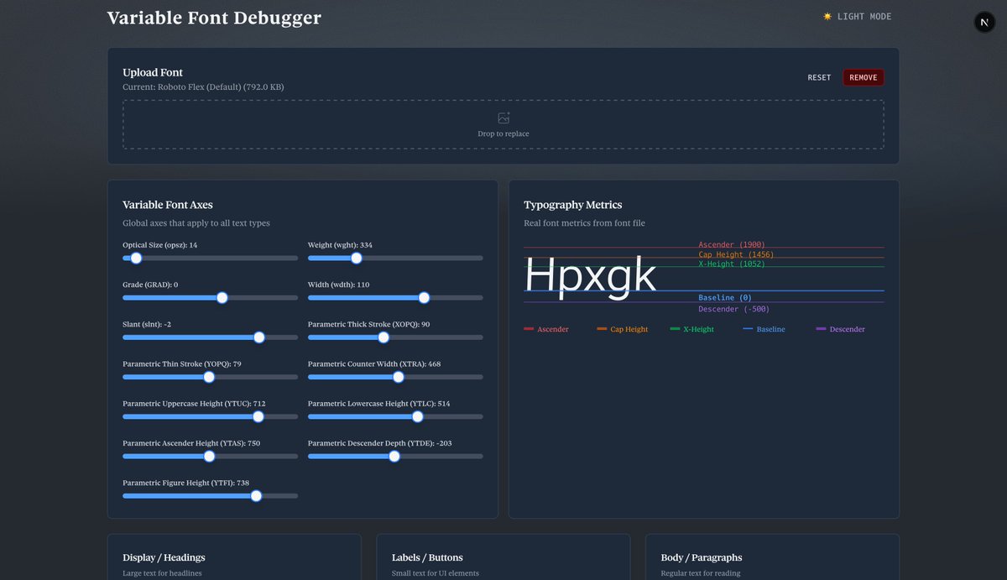Click the Slant (slnt) slider
1007x580 pixels.
(x=210, y=337)
